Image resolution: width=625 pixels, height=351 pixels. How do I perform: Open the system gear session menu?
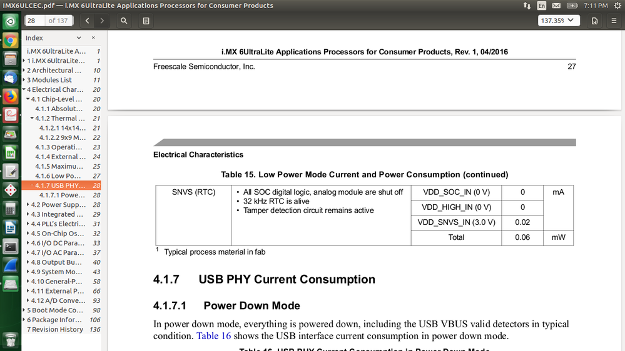tap(617, 6)
